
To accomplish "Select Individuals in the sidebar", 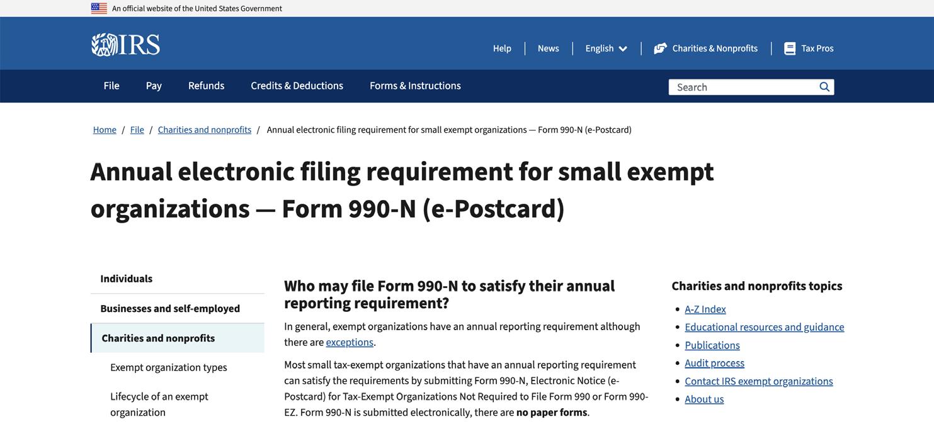I will tap(177, 279).
